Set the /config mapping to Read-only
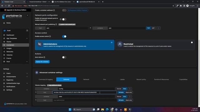This screenshot has width=200, height=112. (128, 92)
